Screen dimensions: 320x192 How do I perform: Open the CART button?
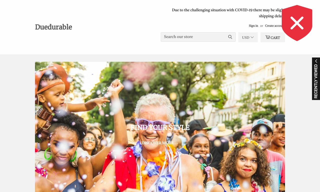tap(273, 37)
